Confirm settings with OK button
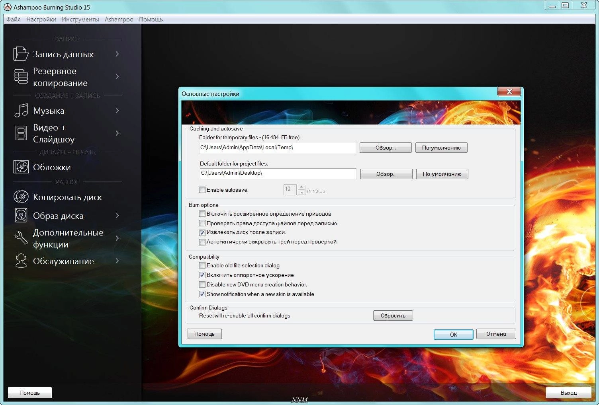The width and height of the screenshot is (599, 405). click(x=454, y=334)
